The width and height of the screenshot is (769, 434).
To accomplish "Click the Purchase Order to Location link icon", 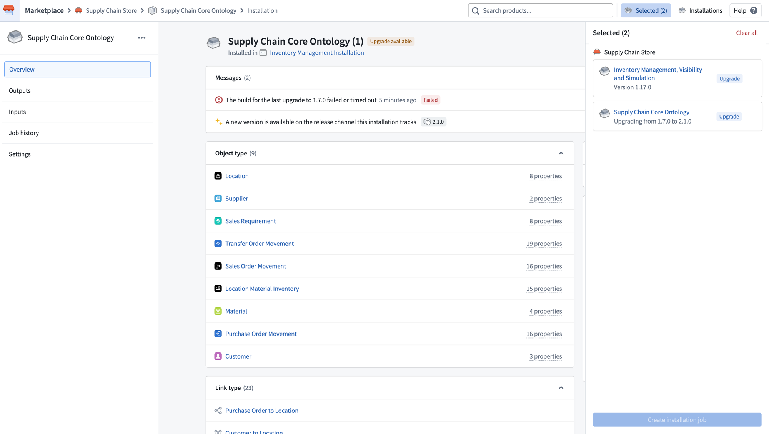I will coord(218,411).
